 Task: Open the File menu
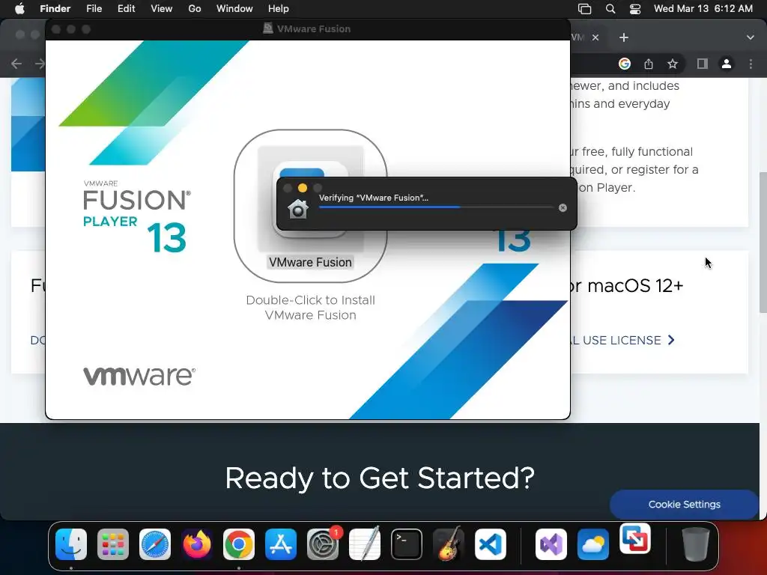click(x=94, y=9)
